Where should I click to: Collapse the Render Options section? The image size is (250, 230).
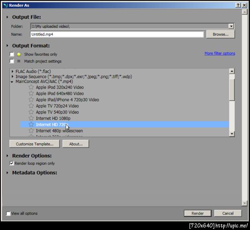(x=7, y=156)
